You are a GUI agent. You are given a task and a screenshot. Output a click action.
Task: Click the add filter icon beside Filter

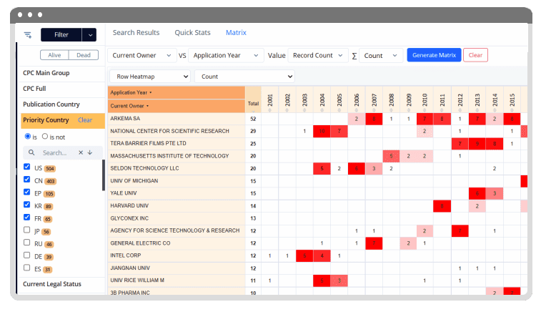[x=28, y=34]
